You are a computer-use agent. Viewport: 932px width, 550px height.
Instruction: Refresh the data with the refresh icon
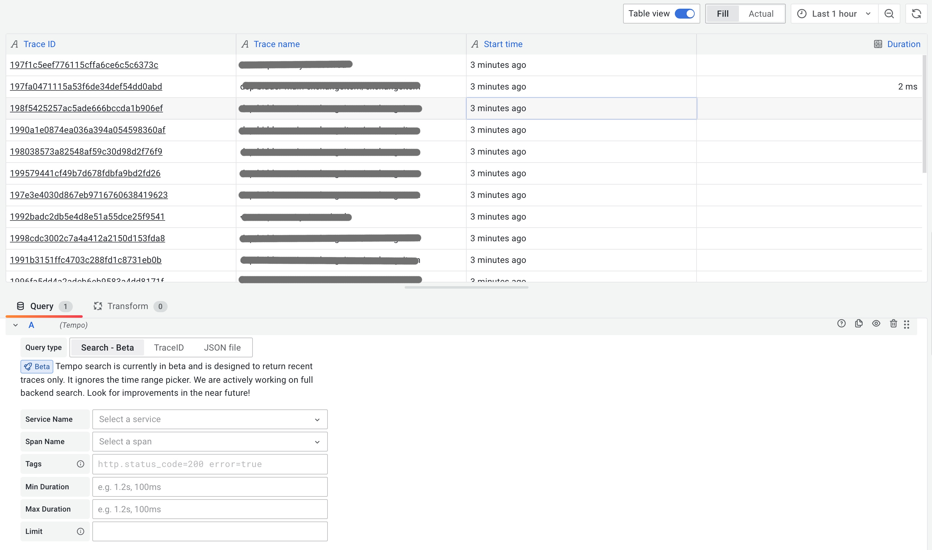point(917,14)
